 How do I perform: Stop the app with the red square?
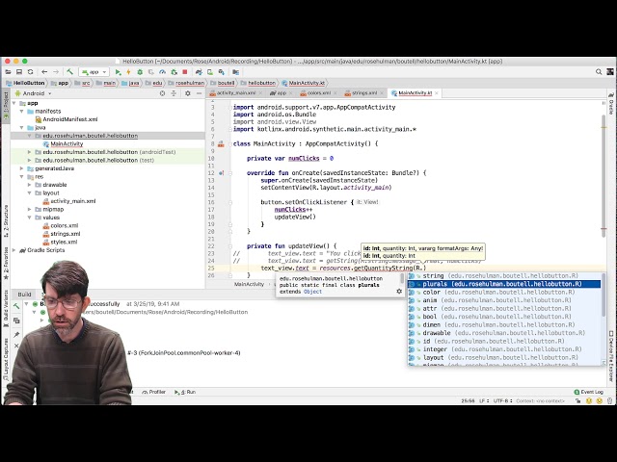(184, 72)
